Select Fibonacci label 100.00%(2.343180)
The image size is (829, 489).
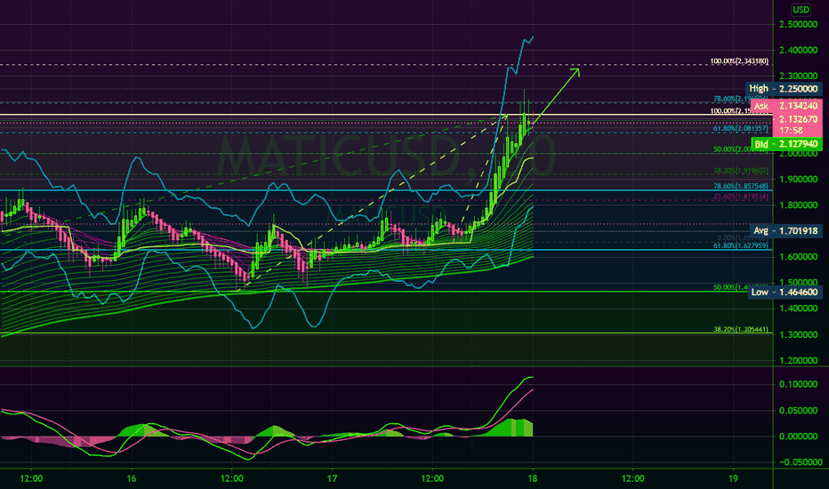pos(739,61)
